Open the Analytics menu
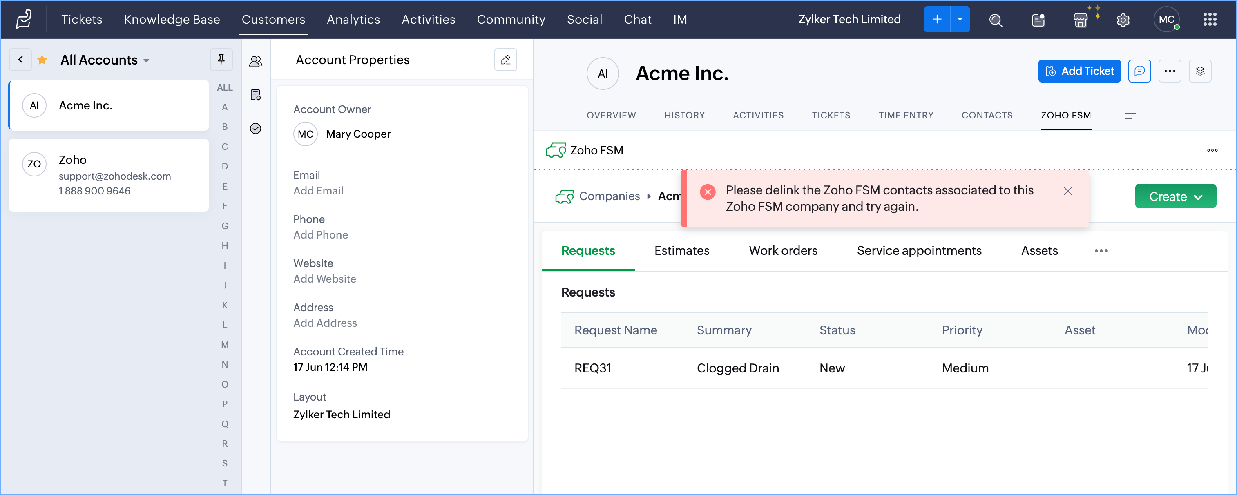 pyautogui.click(x=353, y=20)
